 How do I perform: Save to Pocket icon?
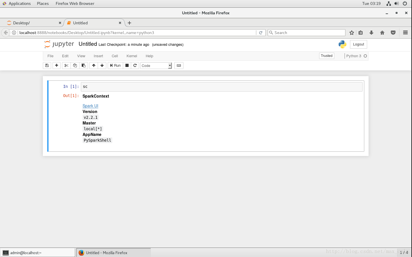click(393, 33)
